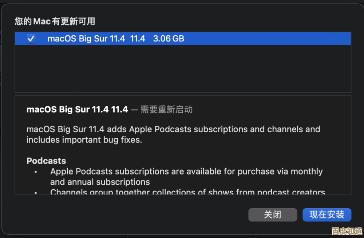The width and height of the screenshot is (364, 238).
Task: Click the 'Channels group together collections' bullet text
Action: point(187,192)
